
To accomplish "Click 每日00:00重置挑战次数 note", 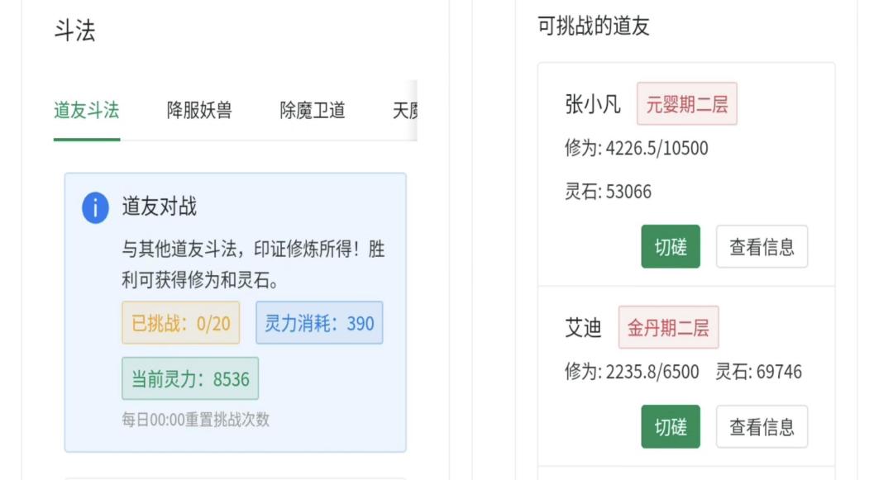I will point(195,420).
